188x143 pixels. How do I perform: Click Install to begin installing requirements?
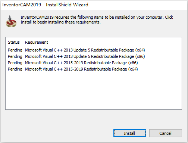click(x=129, y=133)
